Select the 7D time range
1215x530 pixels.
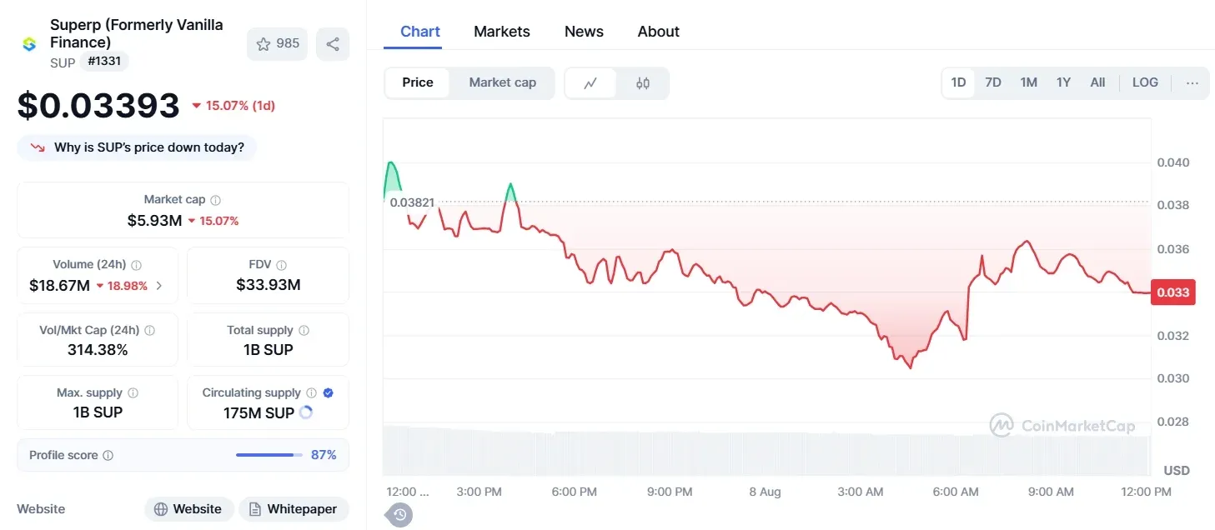[x=992, y=82]
